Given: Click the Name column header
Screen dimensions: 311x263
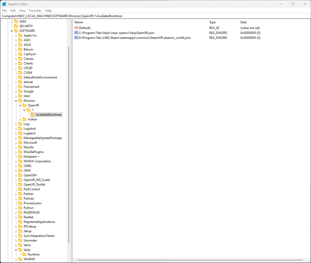Looking at the screenshot, I should 140,22.
